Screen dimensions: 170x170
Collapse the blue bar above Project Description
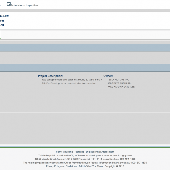coord(85,68)
